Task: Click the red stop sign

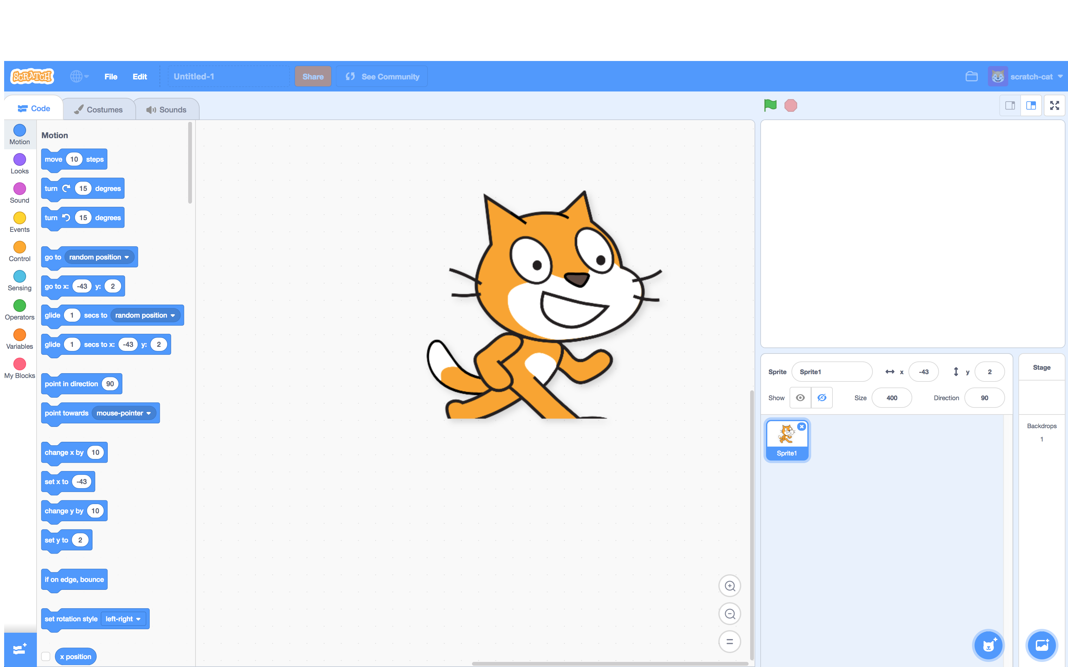Action: point(791,105)
